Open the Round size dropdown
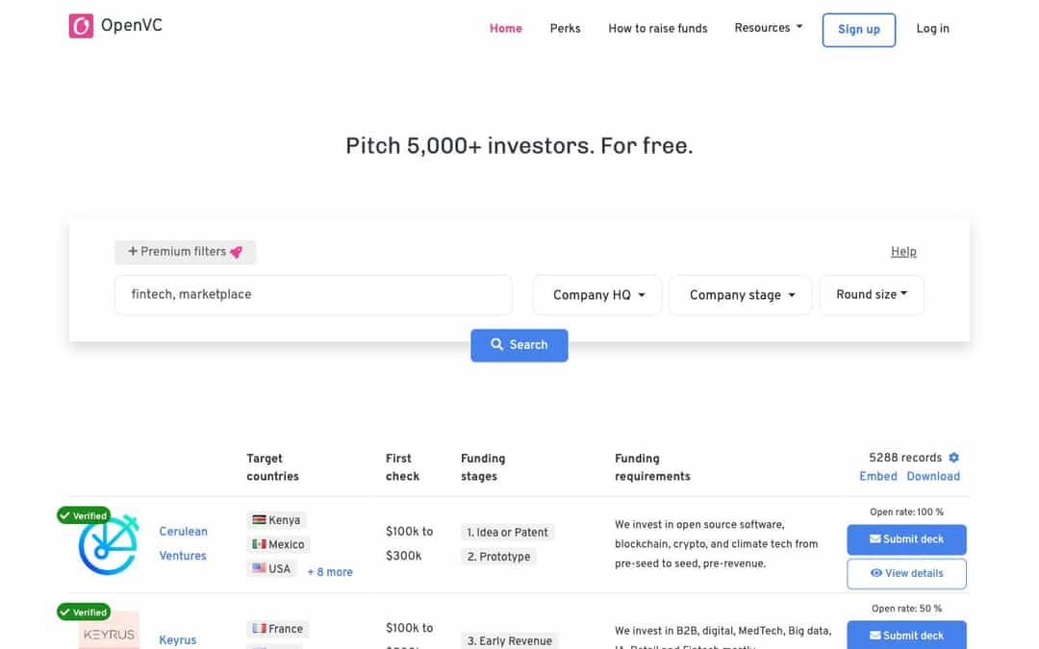Image resolution: width=1039 pixels, height=649 pixels. (871, 295)
